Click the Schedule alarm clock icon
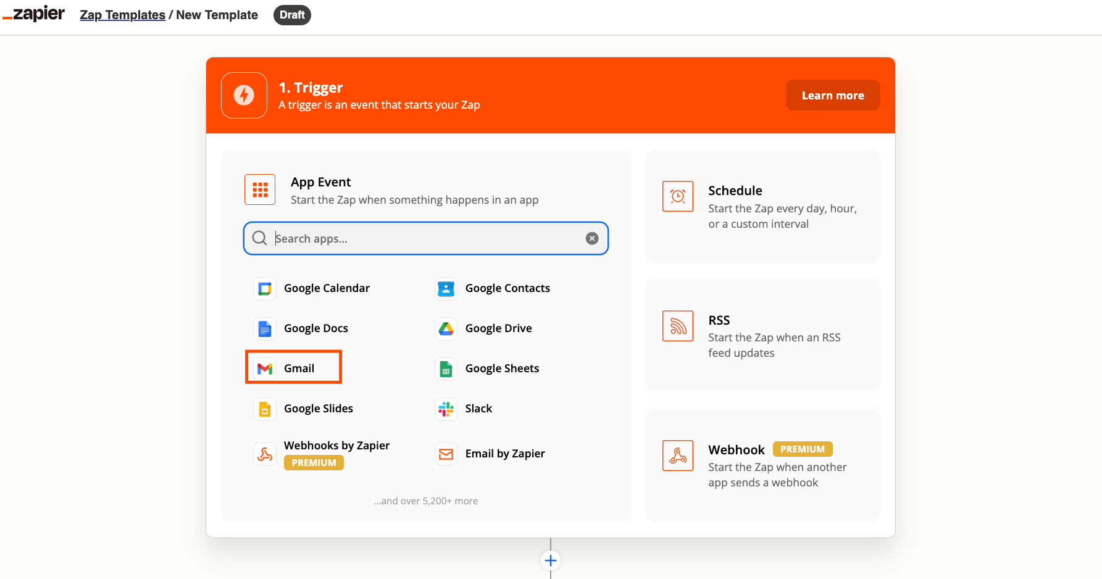The height and width of the screenshot is (579, 1102). (678, 196)
